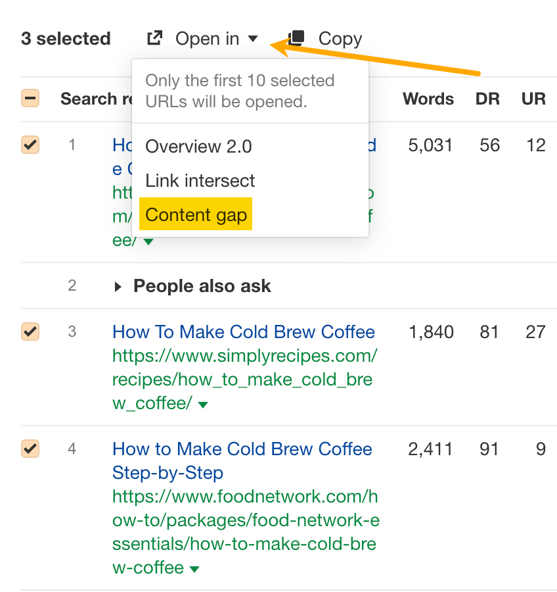Click the green chevron after the simplyrecipes URL

click(202, 404)
